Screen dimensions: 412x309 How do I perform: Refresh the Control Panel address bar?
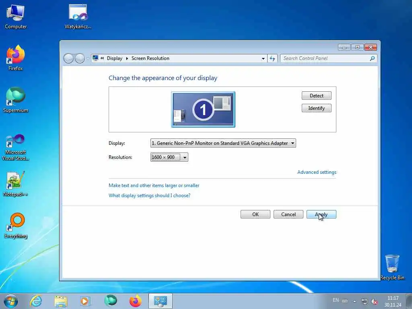tap(272, 58)
